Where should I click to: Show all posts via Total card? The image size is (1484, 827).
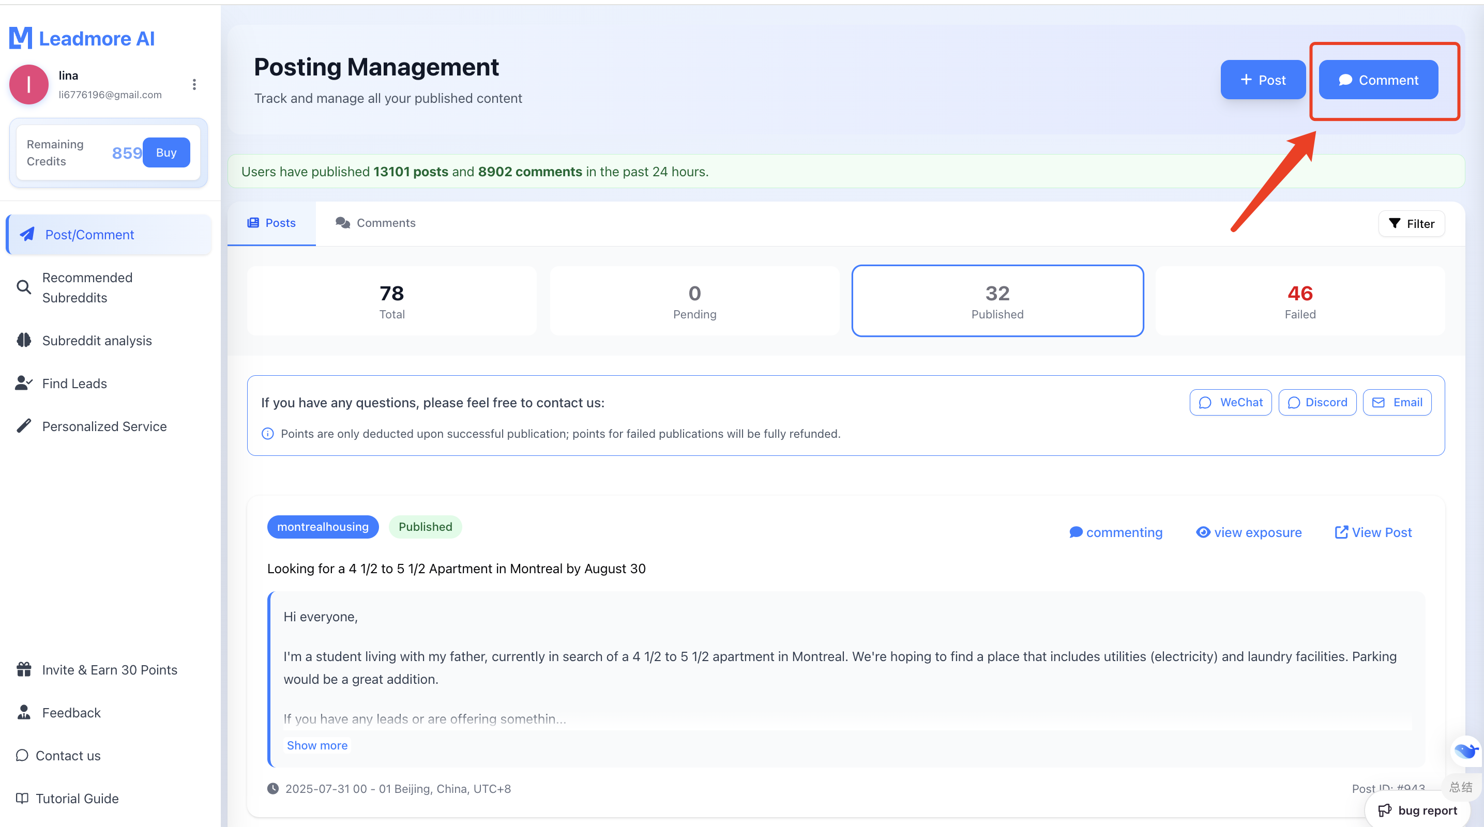[x=392, y=301]
